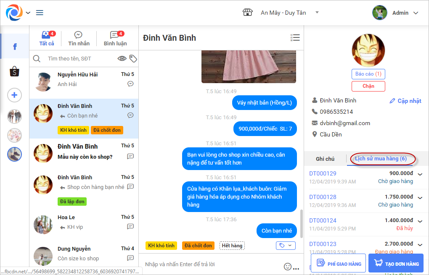Screen dimensions: 429x275
Task: Click comment icon on 'Mẫu này còn ko shop?' row
Action: click(130, 157)
